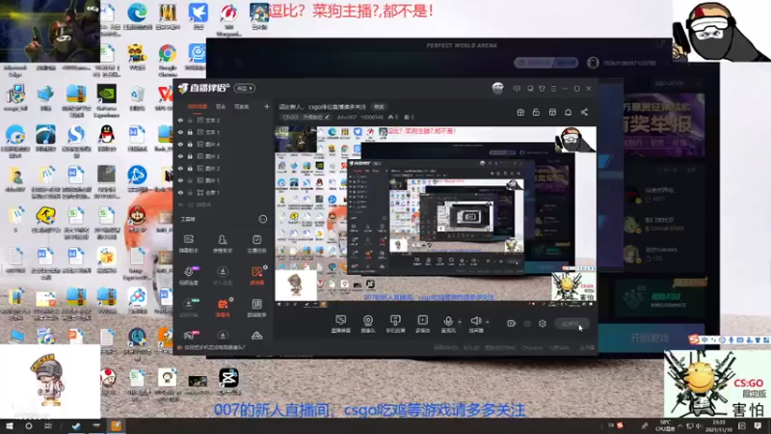Click the start live pill button at the bottom right
The height and width of the screenshot is (434, 771).
(572, 324)
